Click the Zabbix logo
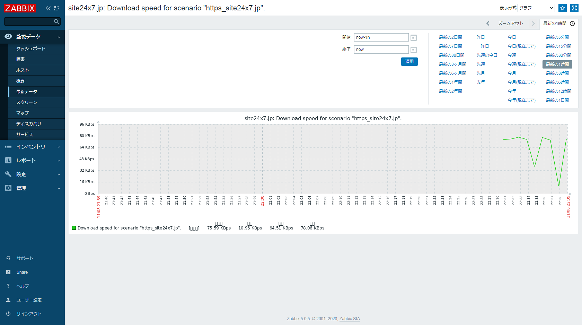Viewport: 582px width, 325px height. pyautogui.click(x=20, y=8)
